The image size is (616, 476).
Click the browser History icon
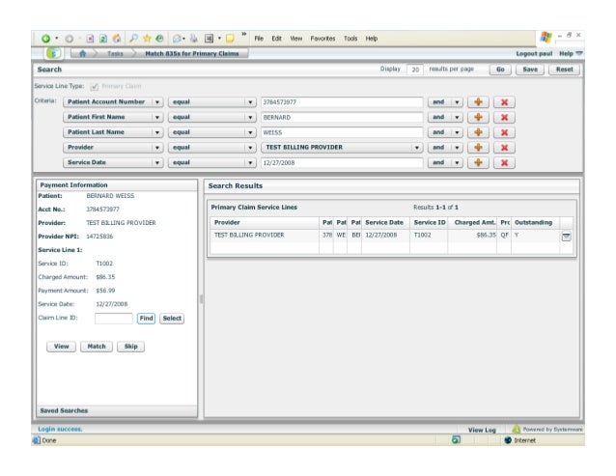[159, 38]
